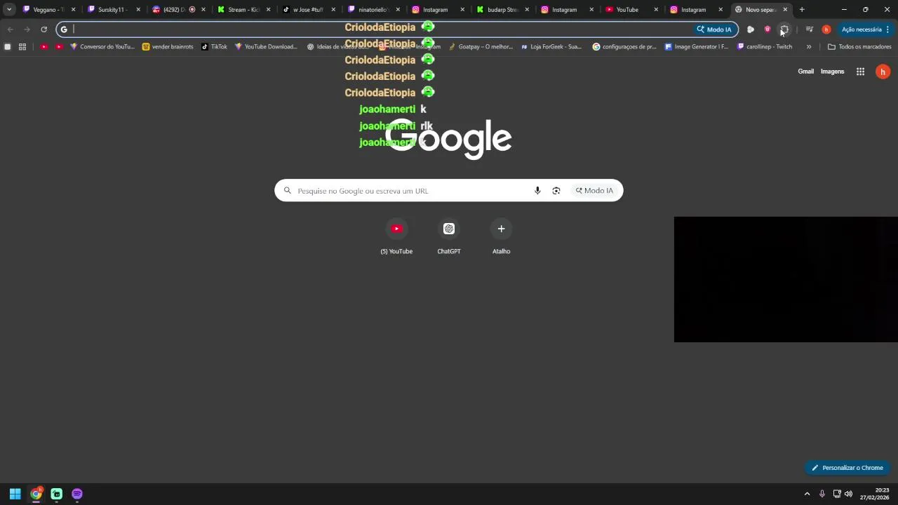Open the Goatpay bookmark
This screenshot has width=898, height=505.
point(481,47)
